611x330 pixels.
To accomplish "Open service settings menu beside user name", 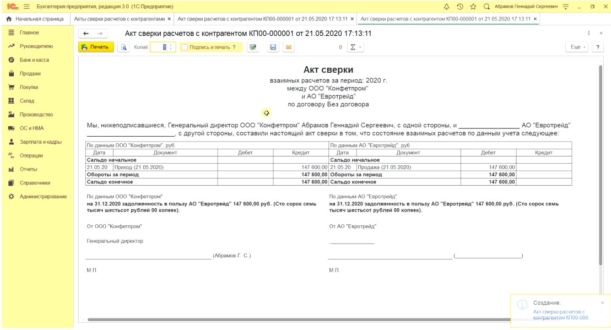I will click(566, 7).
